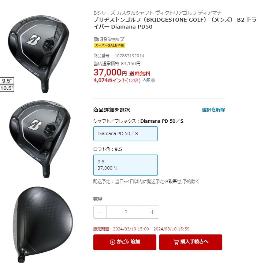This screenshot has width=268, height=263.
Task: Click the スーパーSALE半額 yellow badge
Action: (x=109, y=45)
